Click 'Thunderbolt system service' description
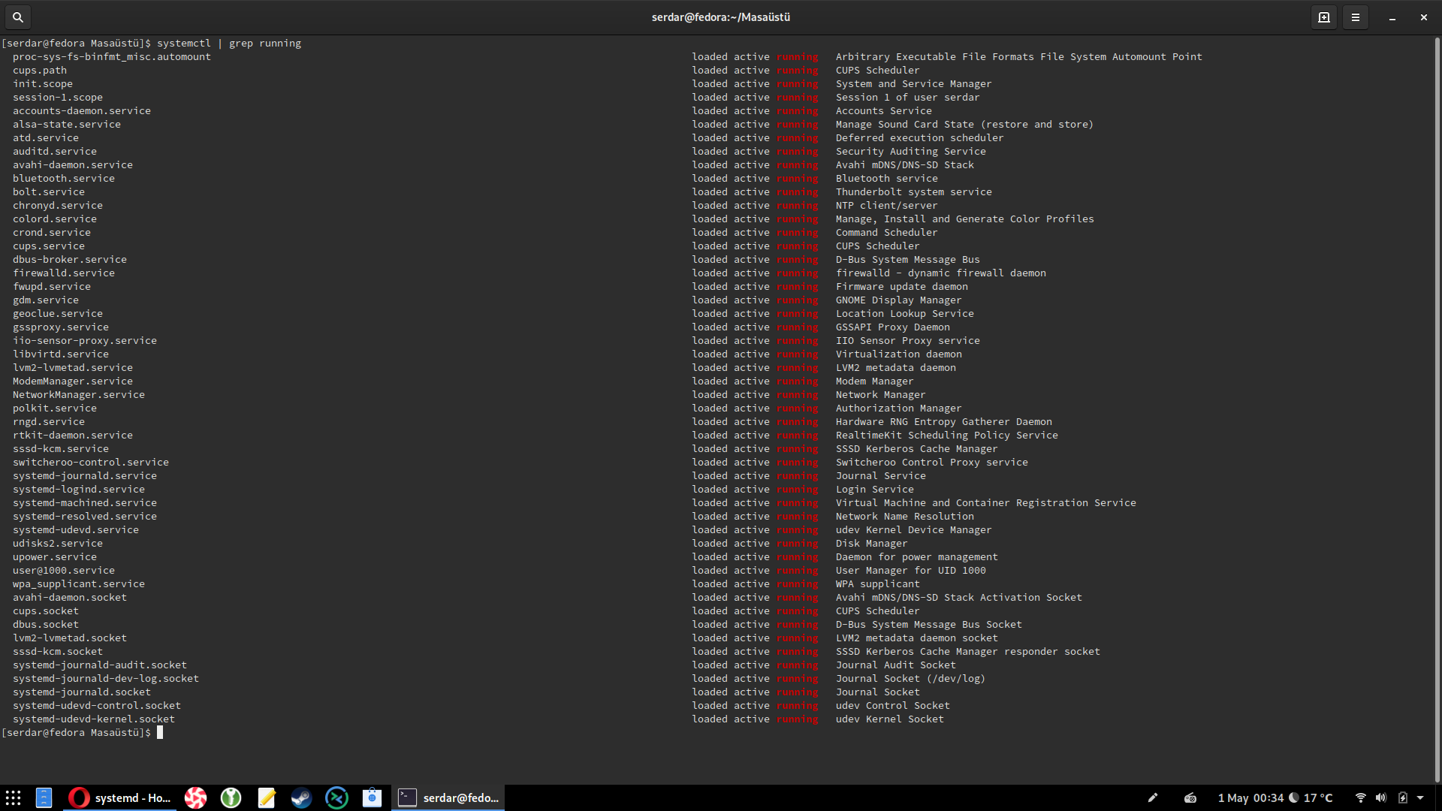The width and height of the screenshot is (1442, 811). pyautogui.click(x=914, y=192)
